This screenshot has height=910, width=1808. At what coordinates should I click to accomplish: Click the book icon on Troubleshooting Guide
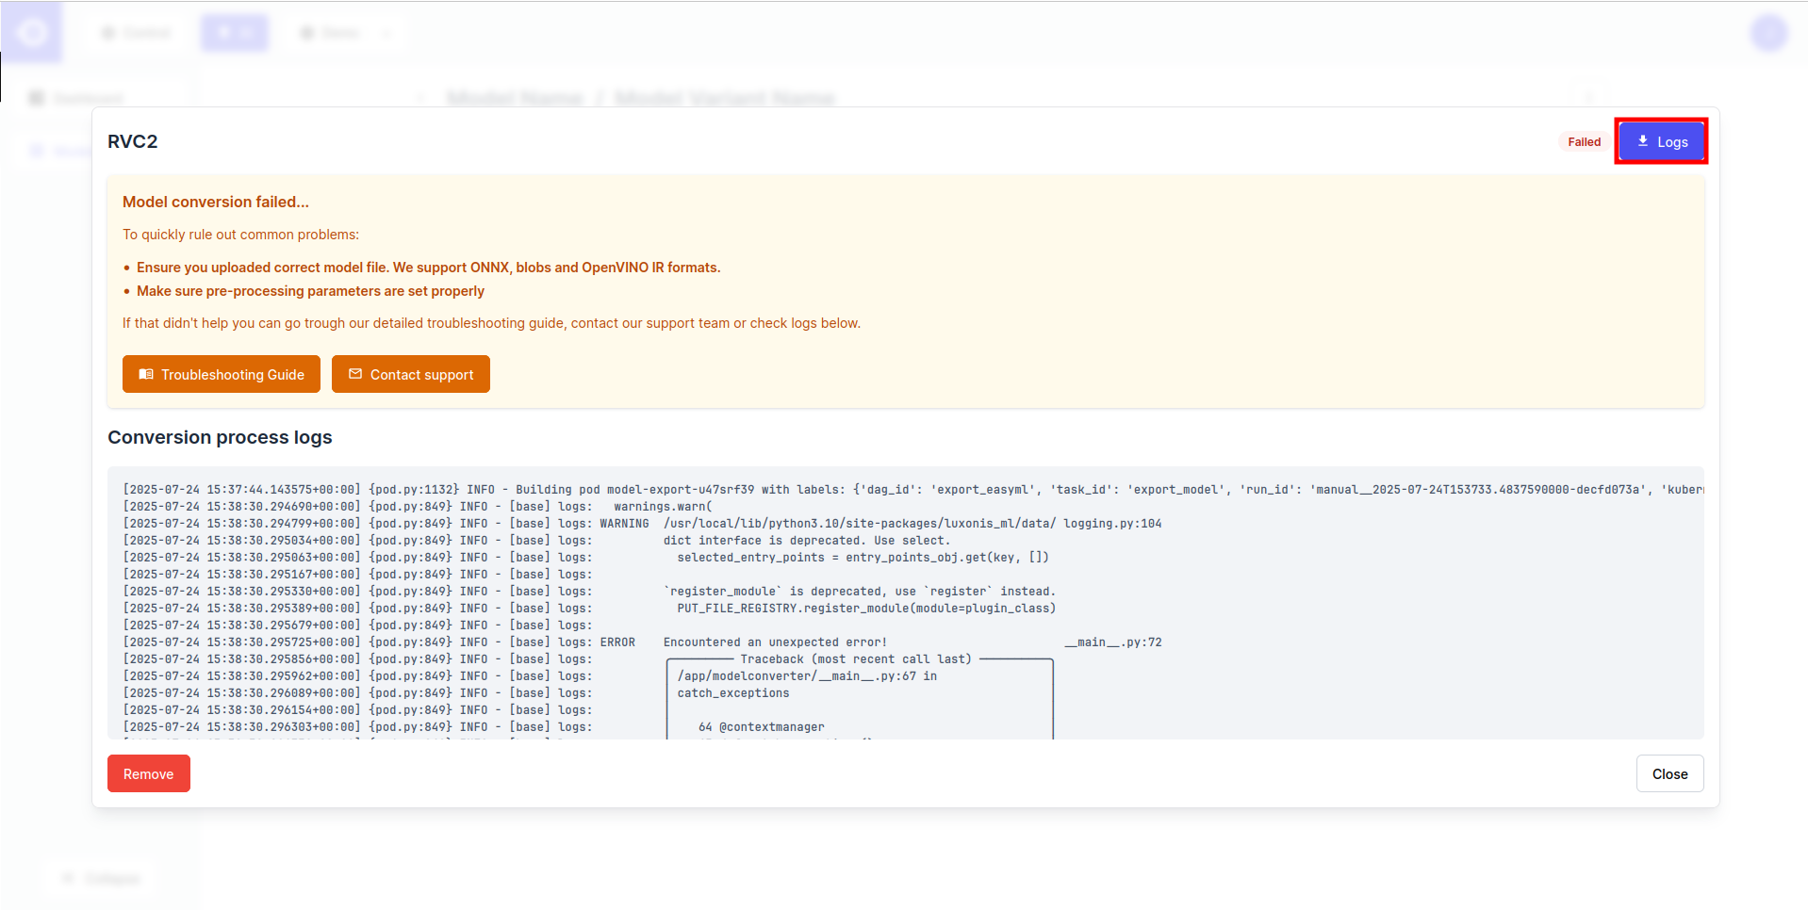(x=146, y=374)
